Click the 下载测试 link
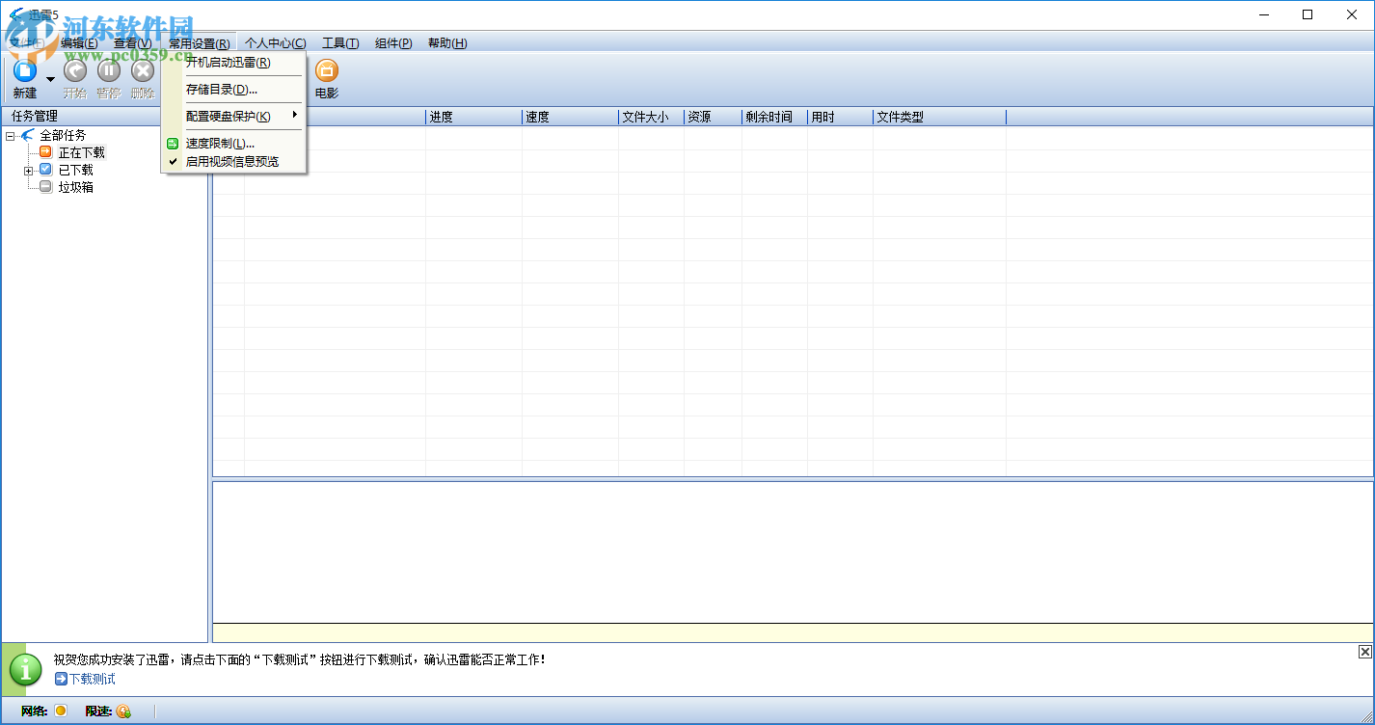 (92, 679)
